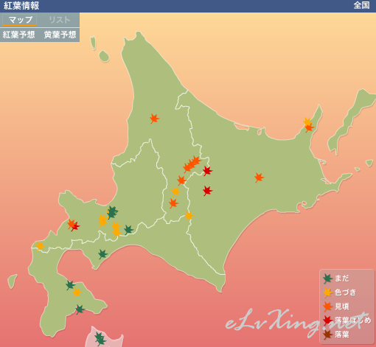Image resolution: width=376 pixels, height=347 pixels.
Task: Click the 見頃 orange leaf in legend
Action: click(327, 306)
